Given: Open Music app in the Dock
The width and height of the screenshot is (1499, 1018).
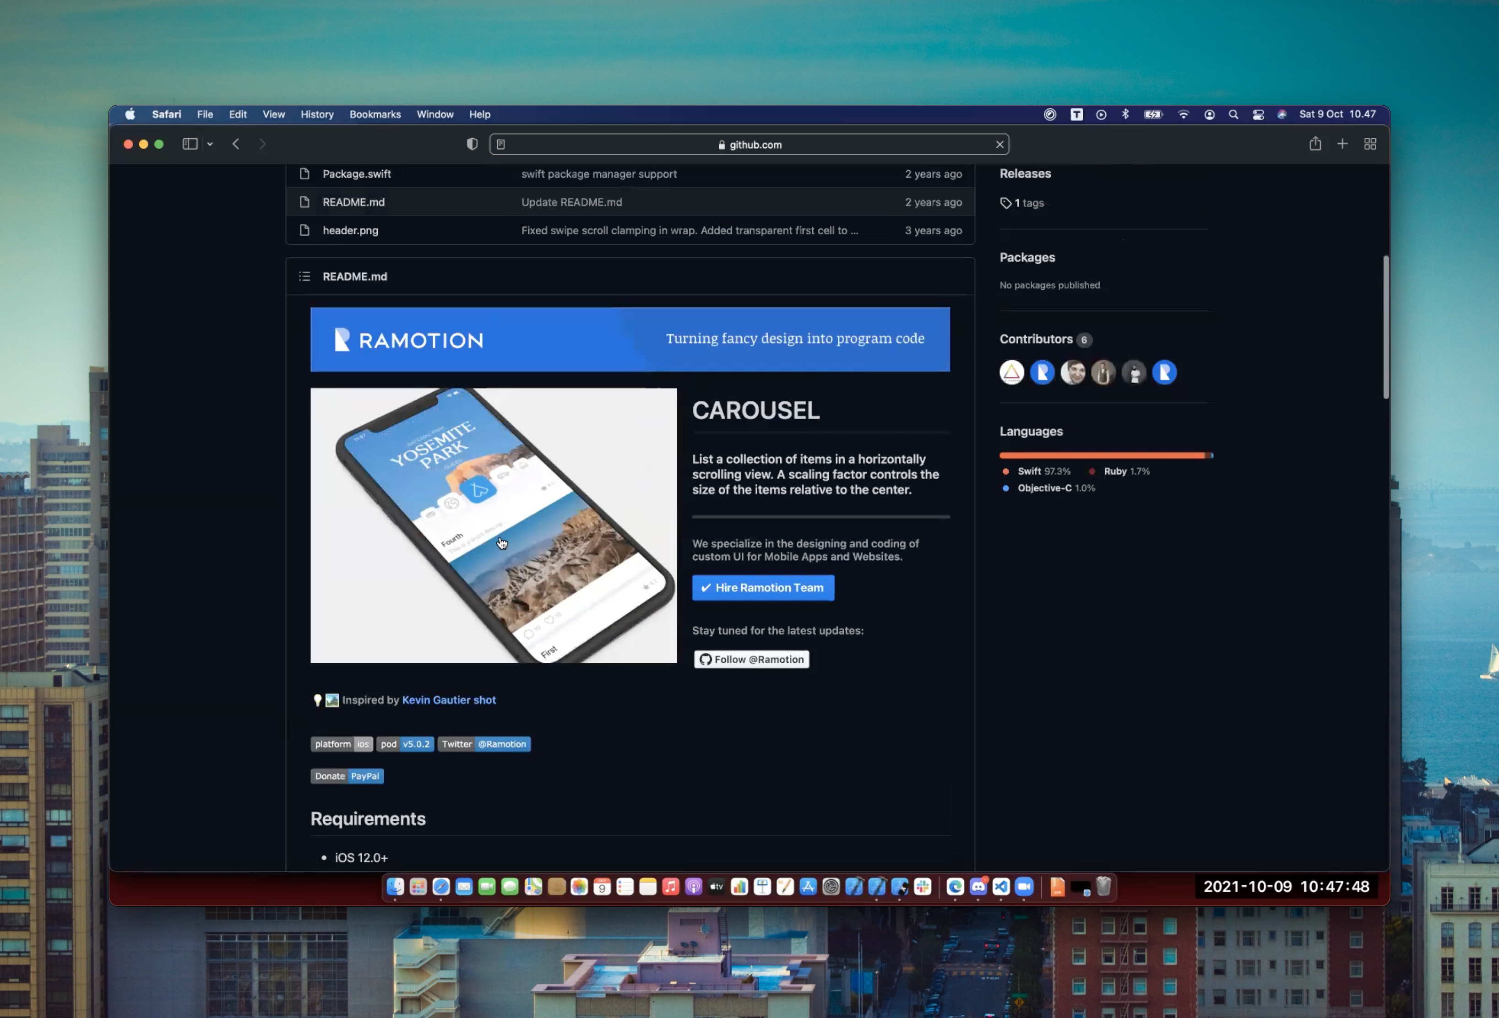Looking at the screenshot, I should coord(671,887).
